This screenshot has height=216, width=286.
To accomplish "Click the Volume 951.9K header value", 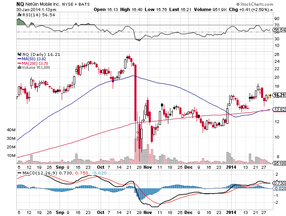I will point(210,9).
